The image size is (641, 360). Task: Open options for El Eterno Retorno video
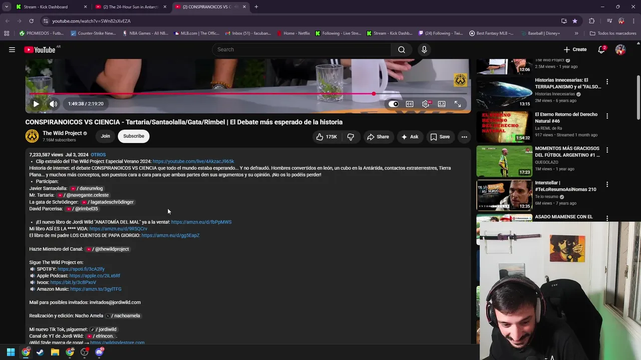tap(607, 116)
